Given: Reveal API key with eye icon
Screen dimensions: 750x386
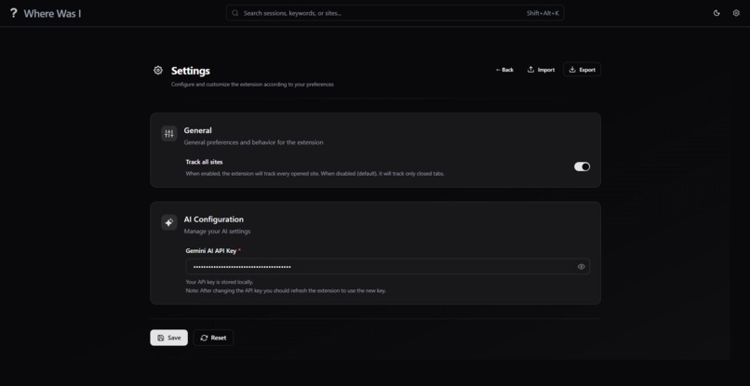Looking at the screenshot, I should [x=582, y=267].
